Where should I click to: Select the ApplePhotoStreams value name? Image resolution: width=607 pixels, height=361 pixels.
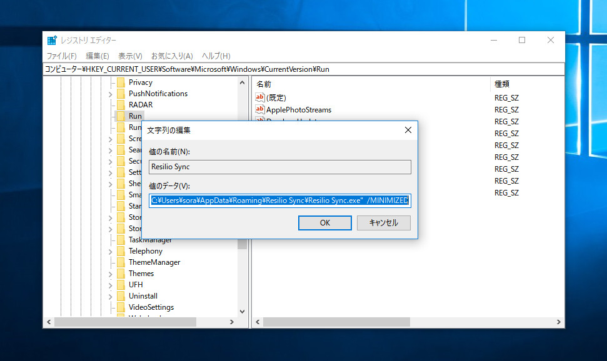pos(299,110)
